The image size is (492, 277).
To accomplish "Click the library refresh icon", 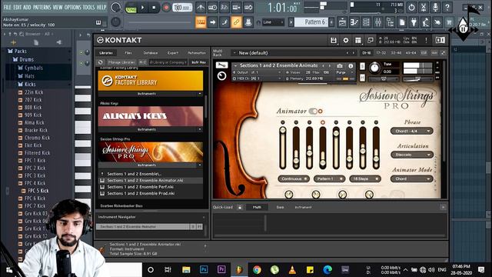I will tap(100, 62).
